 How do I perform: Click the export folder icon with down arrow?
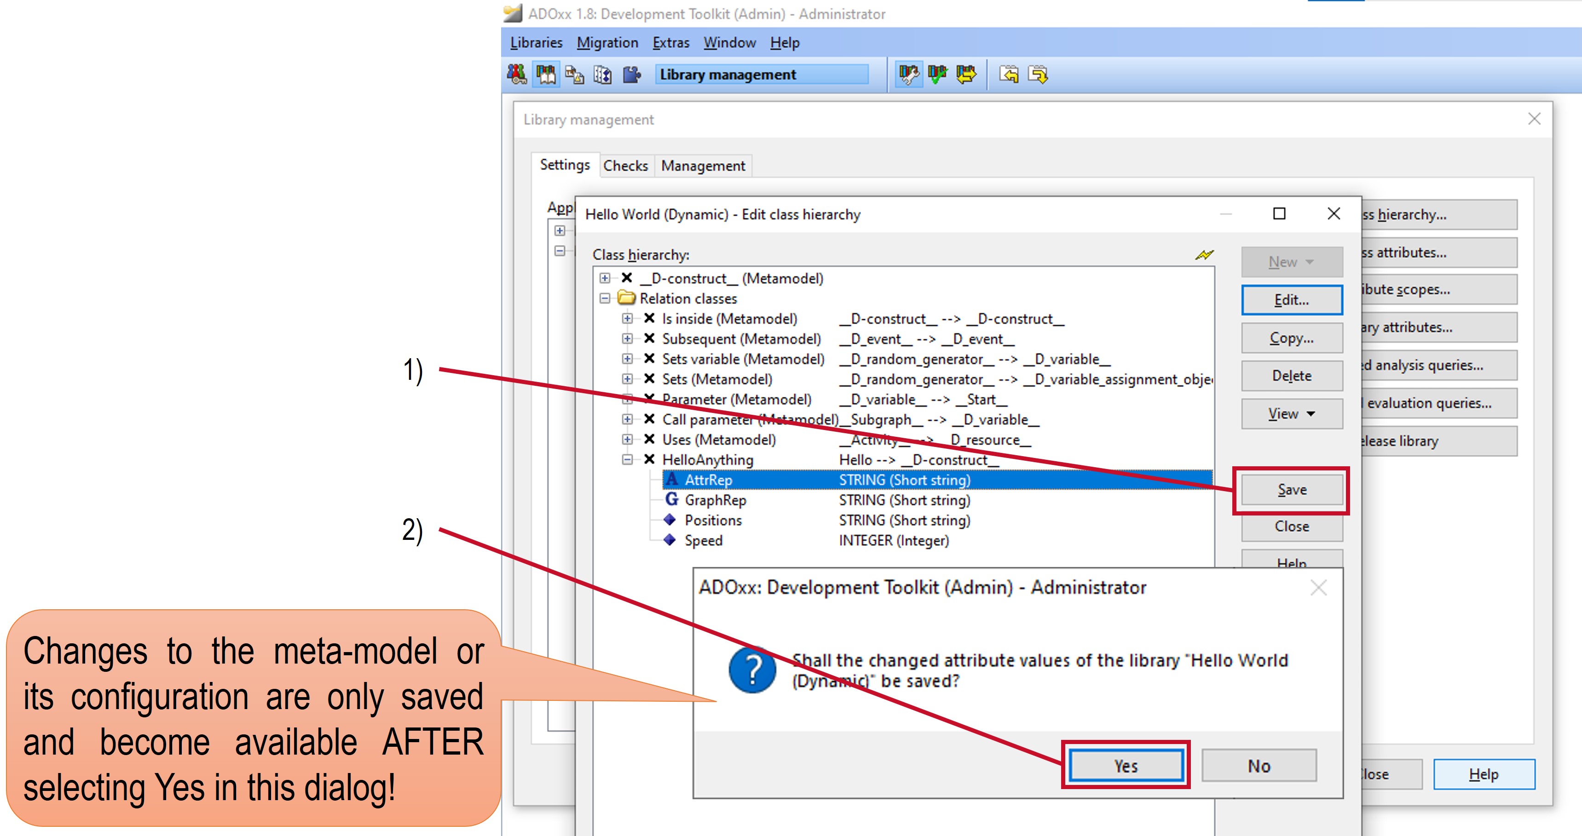pos(1037,74)
